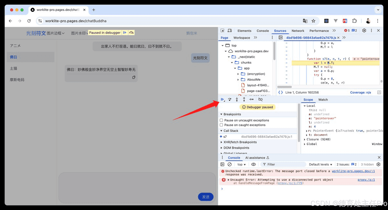388x210 pixels.
Task: Click the blue 发送 send button
Action: tap(206, 197)
